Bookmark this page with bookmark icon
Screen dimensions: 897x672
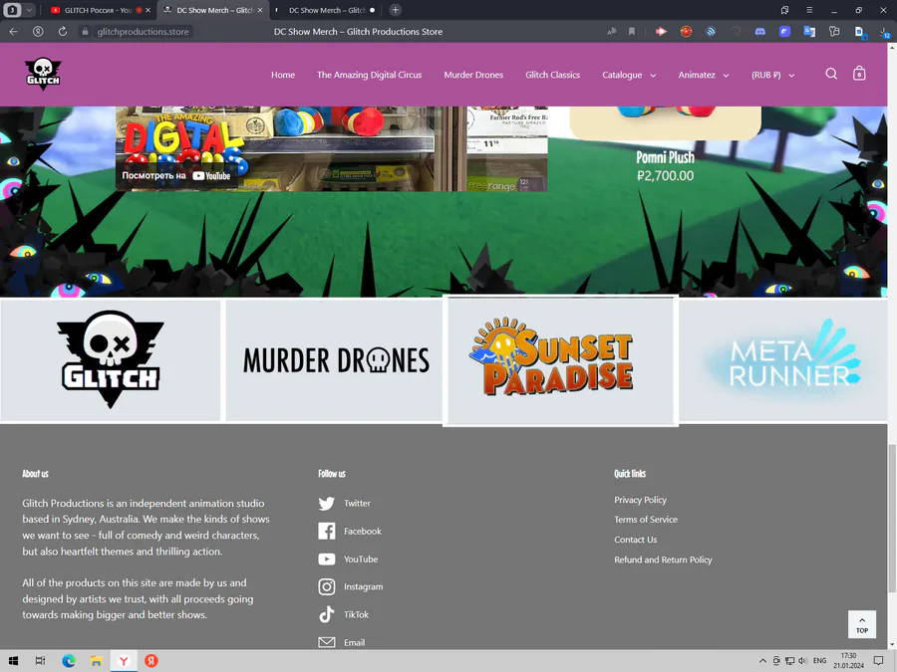(x=632, y=32)
